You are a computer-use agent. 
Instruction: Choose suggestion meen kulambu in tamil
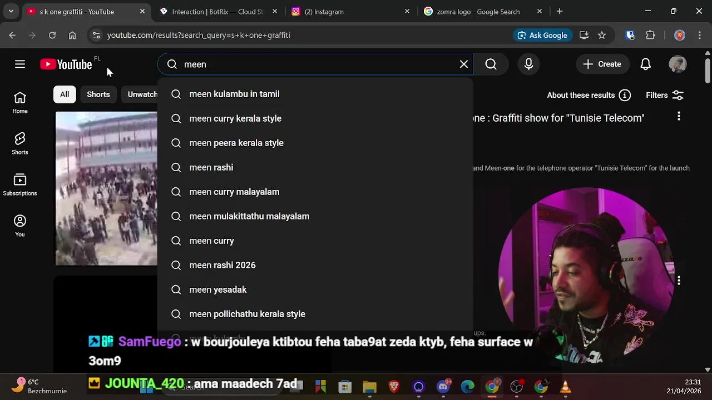point(315,94)
